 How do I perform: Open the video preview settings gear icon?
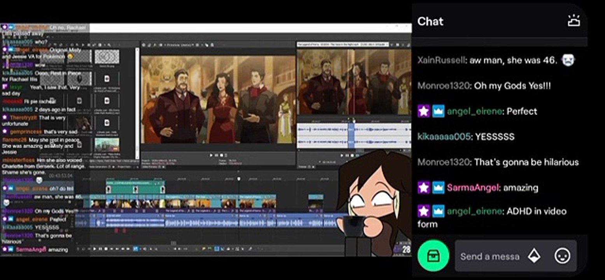pyautogui.click(x=144, y=45)
